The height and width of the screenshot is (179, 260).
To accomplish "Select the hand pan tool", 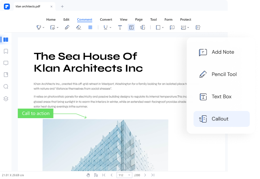I will (x=88, y=175).
